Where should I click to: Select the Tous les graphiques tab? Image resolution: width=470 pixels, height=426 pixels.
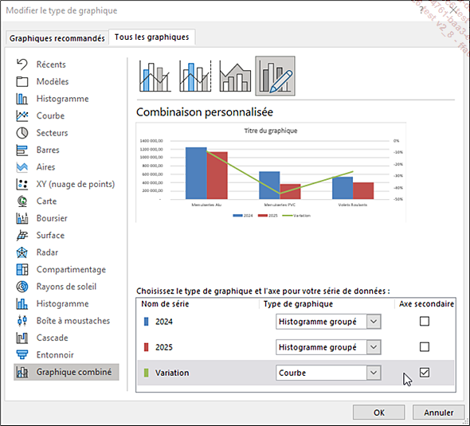pos(151,37)
